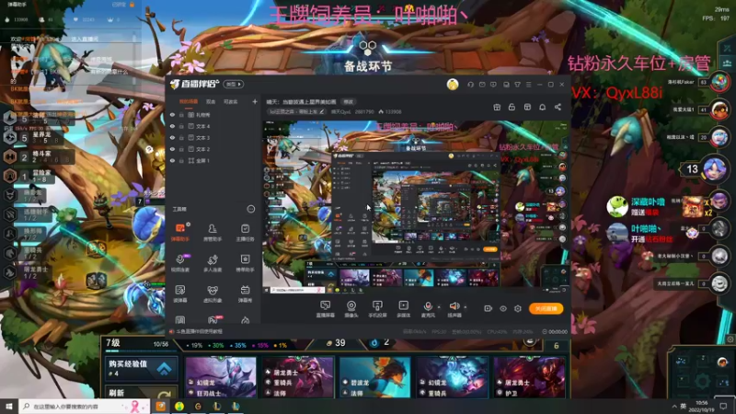Image resolution: width=736 pixels, height=414 pixels.
Task: Open the 房管助手 room manager tool
Action: (213, 233)
